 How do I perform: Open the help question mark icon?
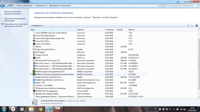[x=196, y=26]
